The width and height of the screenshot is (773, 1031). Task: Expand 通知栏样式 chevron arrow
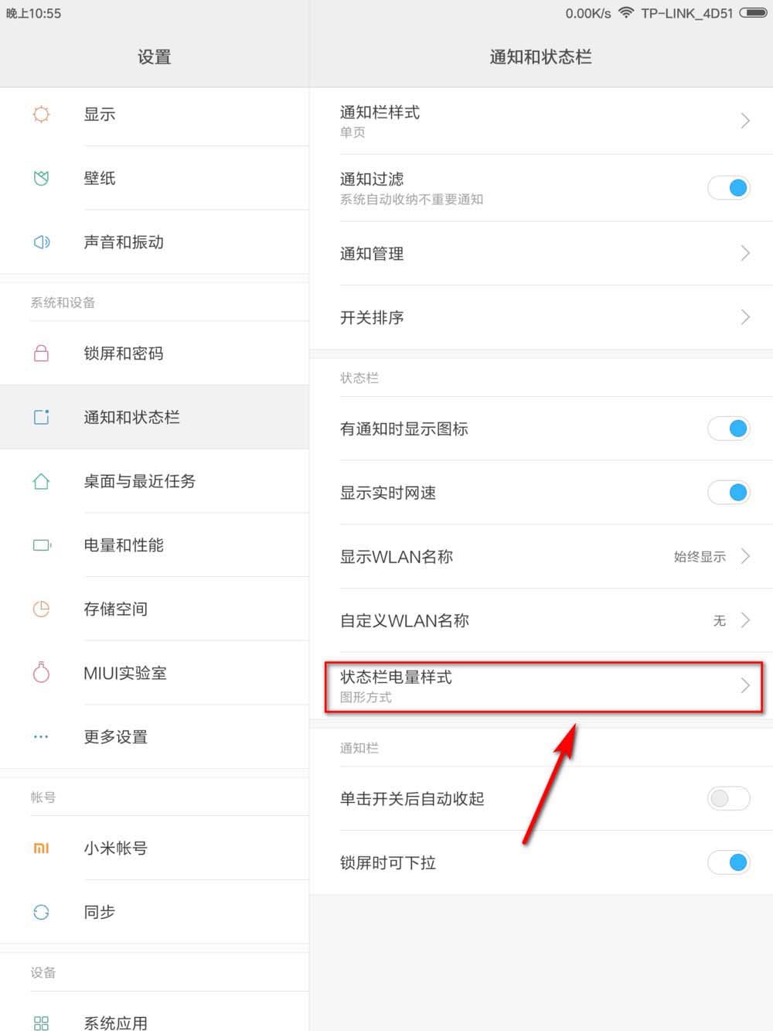pos(745,121)
